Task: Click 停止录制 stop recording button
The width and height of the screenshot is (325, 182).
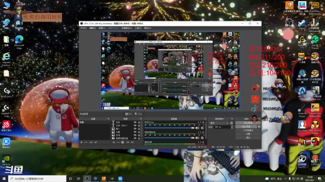Action: pos(246,127)
